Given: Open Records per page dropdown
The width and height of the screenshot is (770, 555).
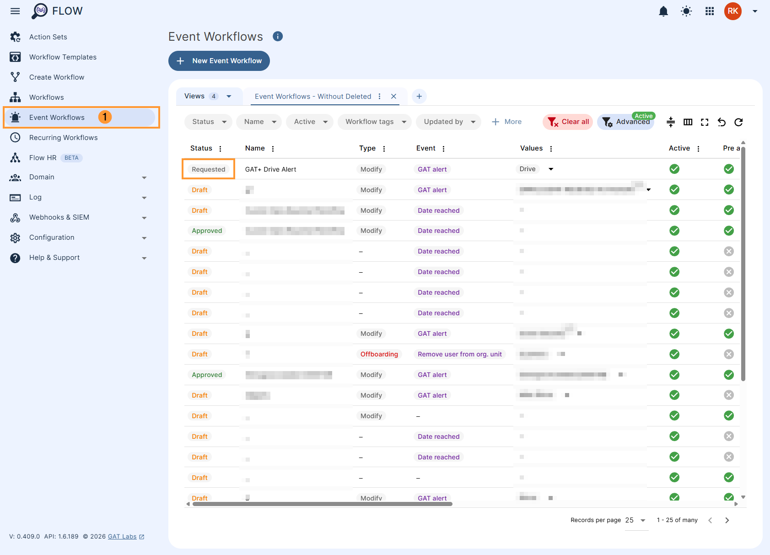Looking at the screenshot, I should click(x=636, y=520).
